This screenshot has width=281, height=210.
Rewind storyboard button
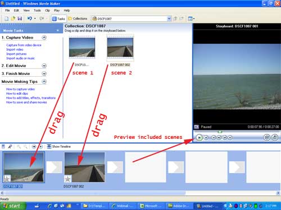click(34, 147)
